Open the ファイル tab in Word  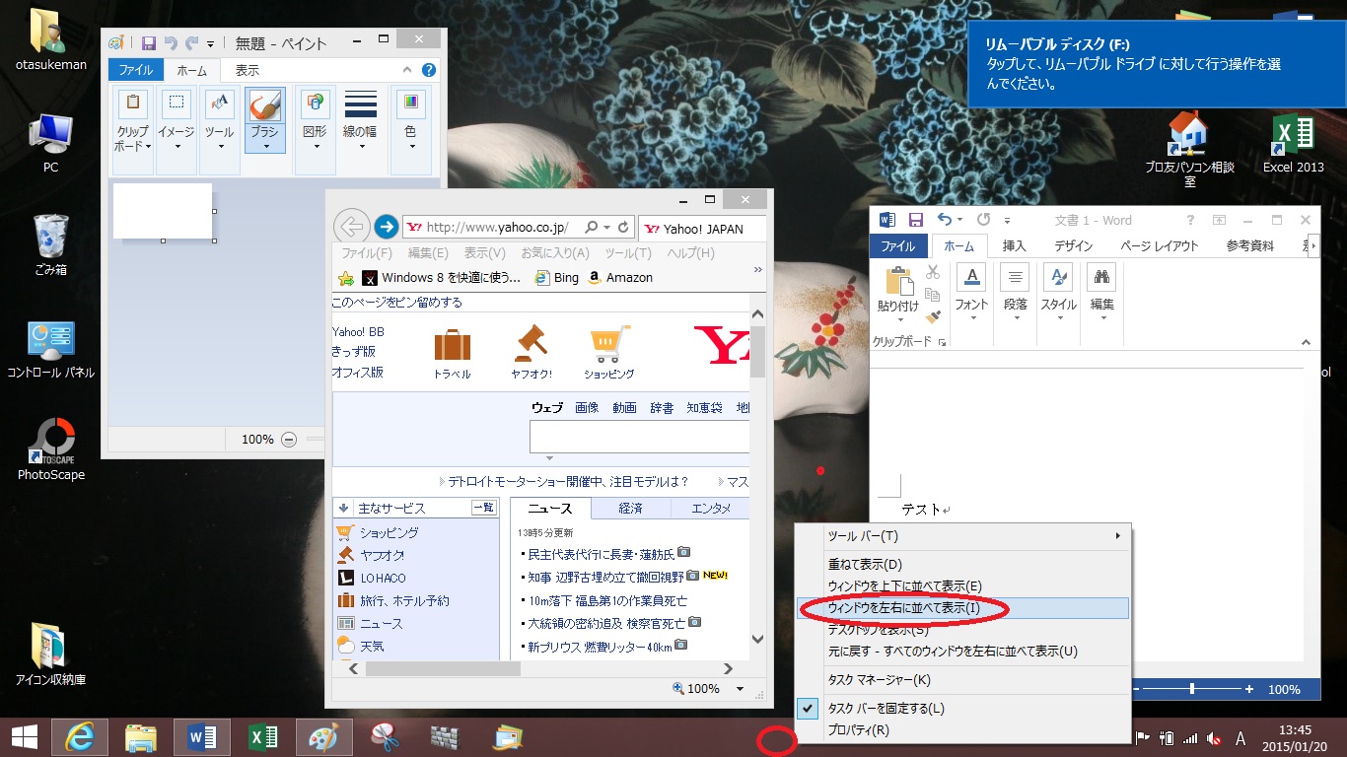coord(898,246)
